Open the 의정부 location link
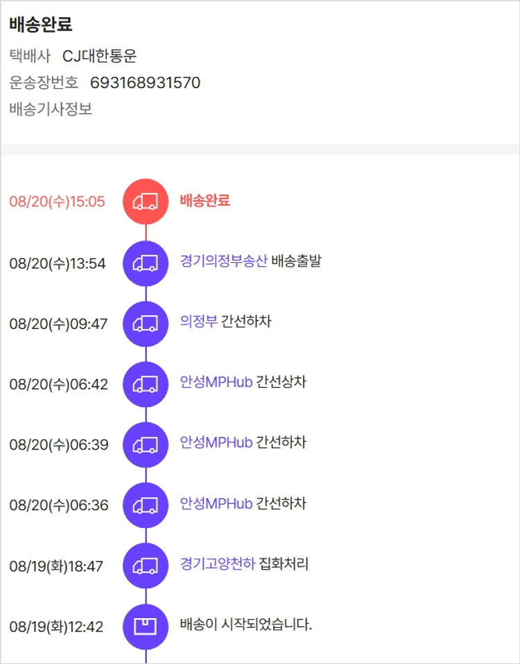This screenshot has height=664, width=520. coord(198,322)
